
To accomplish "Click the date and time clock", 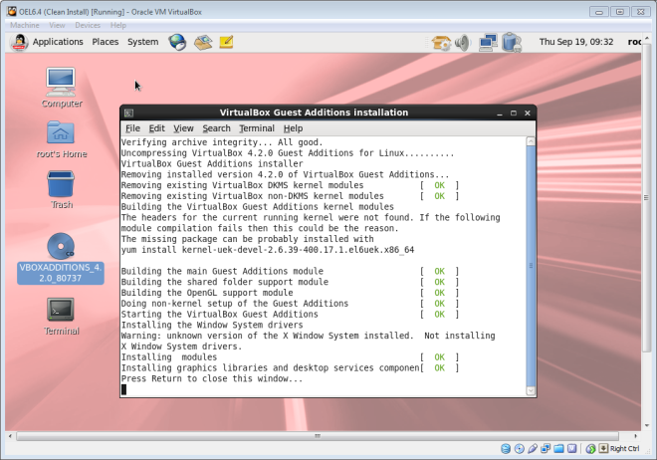I will click(x=576, y=42).
